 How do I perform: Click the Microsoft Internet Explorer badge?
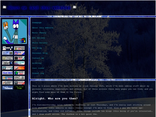(x=8, y=63)
